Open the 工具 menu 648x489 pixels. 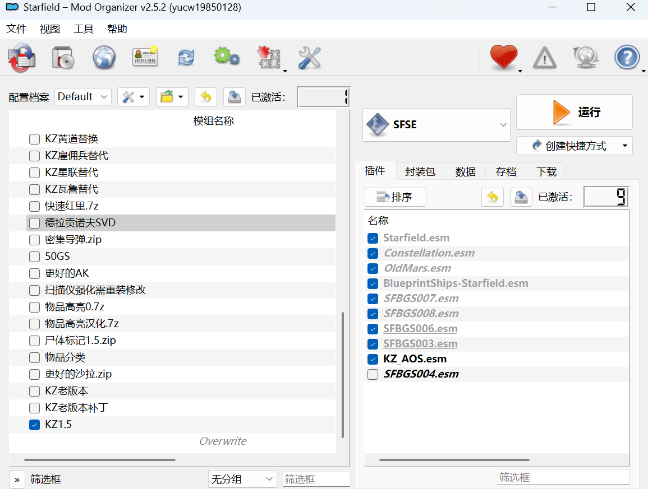point(84,29)
